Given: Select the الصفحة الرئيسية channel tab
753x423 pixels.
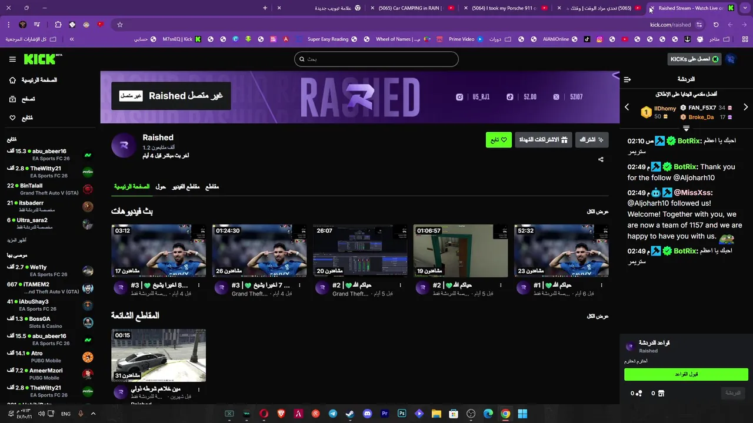Looking at the screenshot, I should click(x=132, y=187).
